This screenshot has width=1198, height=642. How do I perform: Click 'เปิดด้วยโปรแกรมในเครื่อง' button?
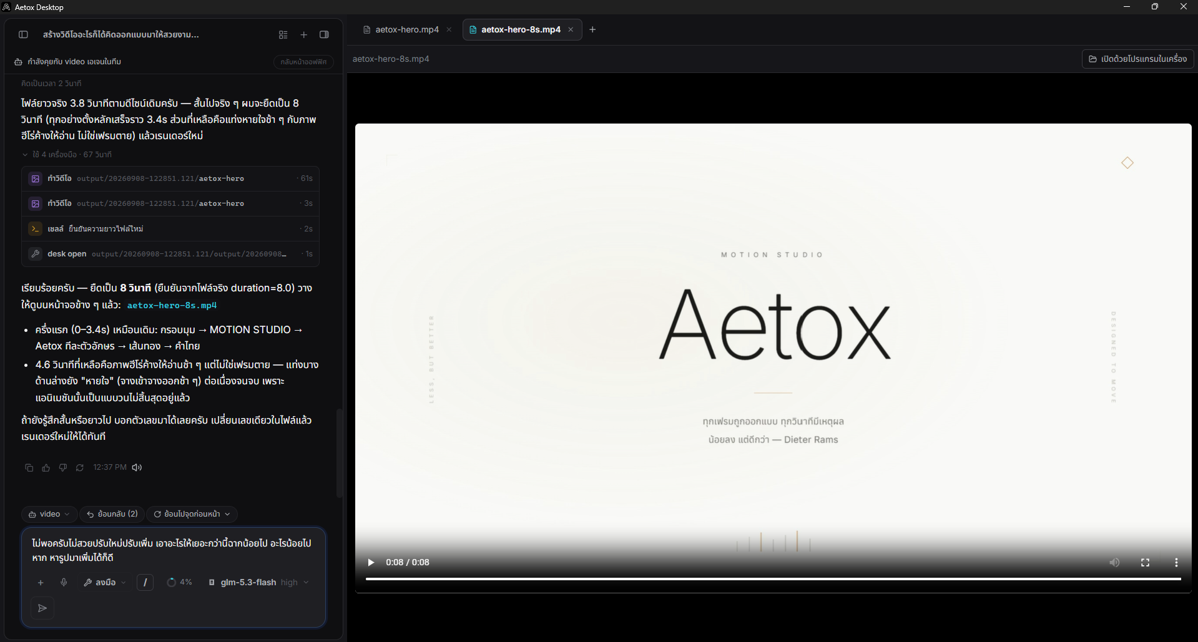[x=1137, y=59]
